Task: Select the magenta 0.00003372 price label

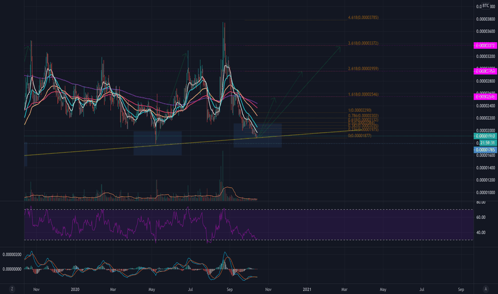Action: point(485,45)
